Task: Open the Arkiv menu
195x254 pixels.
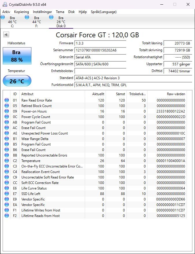Action: [6, 12]
